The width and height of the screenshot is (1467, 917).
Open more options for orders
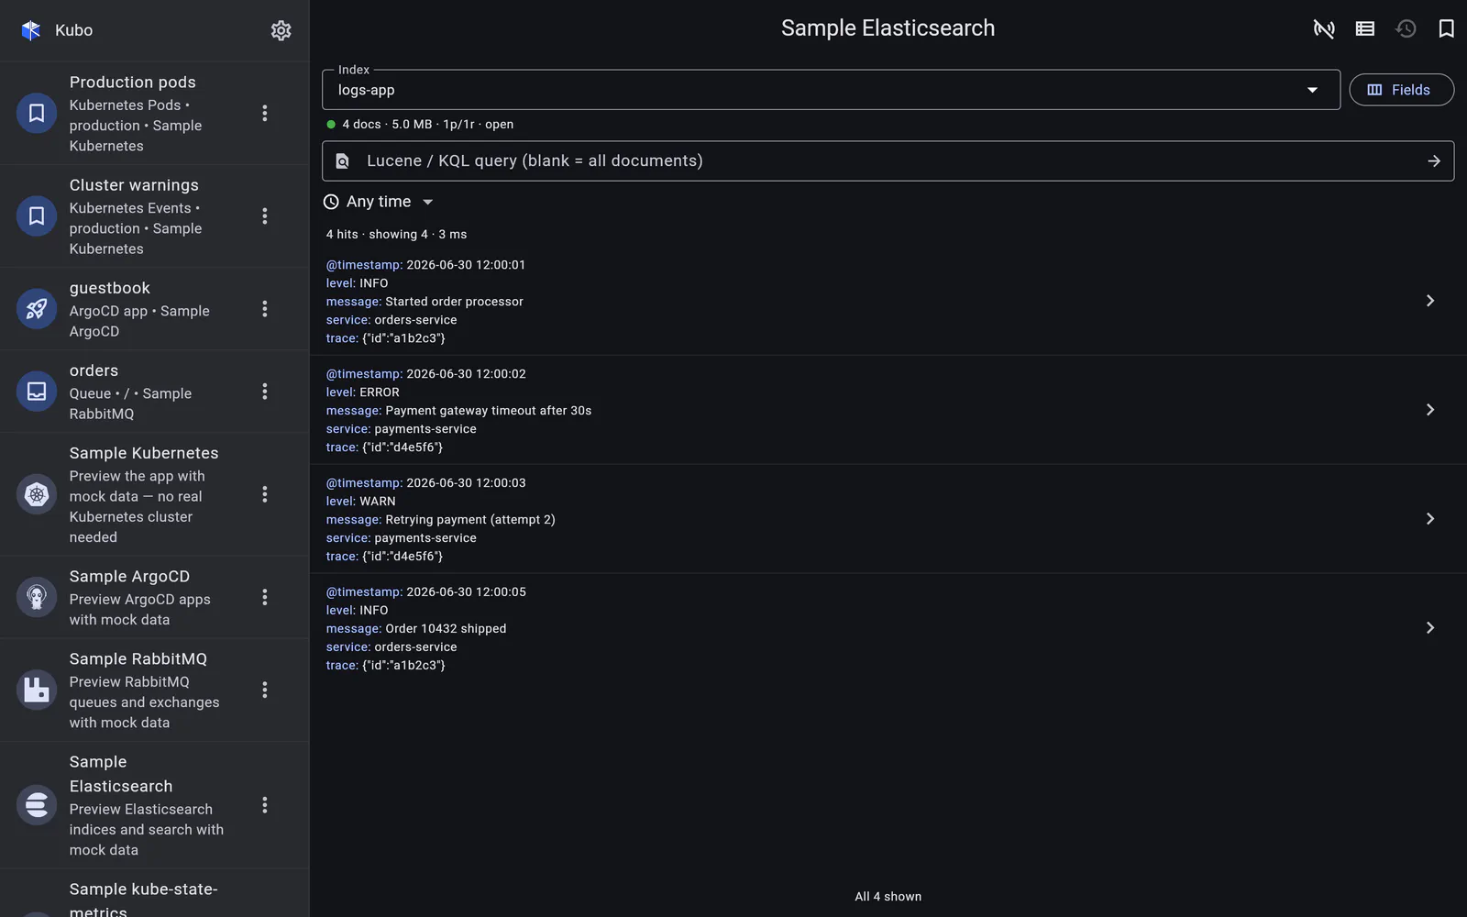point(265,392)
